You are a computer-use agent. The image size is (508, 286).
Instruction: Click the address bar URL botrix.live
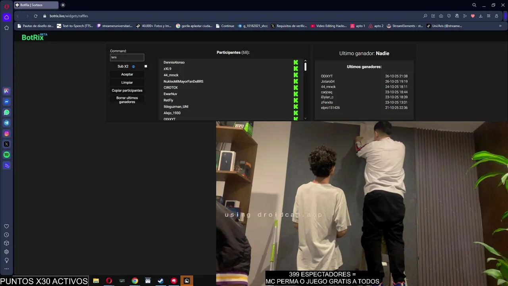69,16
